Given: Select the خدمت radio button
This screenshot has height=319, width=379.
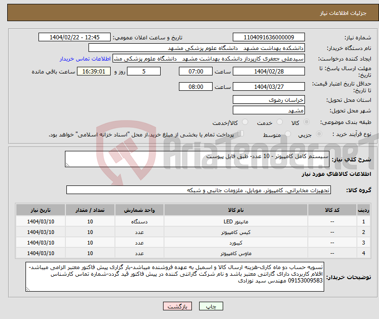Looking at the screenshot, I should (279, 122).
